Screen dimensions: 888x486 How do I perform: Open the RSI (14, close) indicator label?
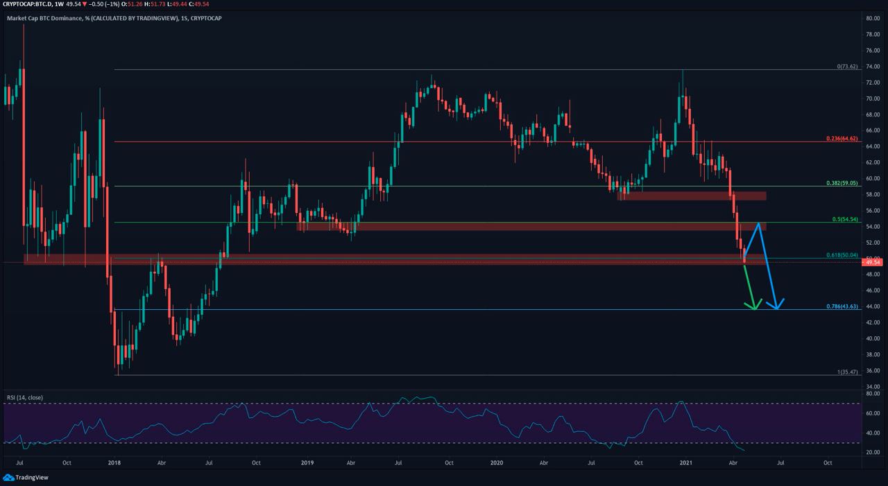25,397
